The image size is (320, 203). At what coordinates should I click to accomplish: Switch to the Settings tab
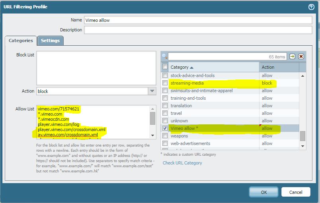coord(50,41)
